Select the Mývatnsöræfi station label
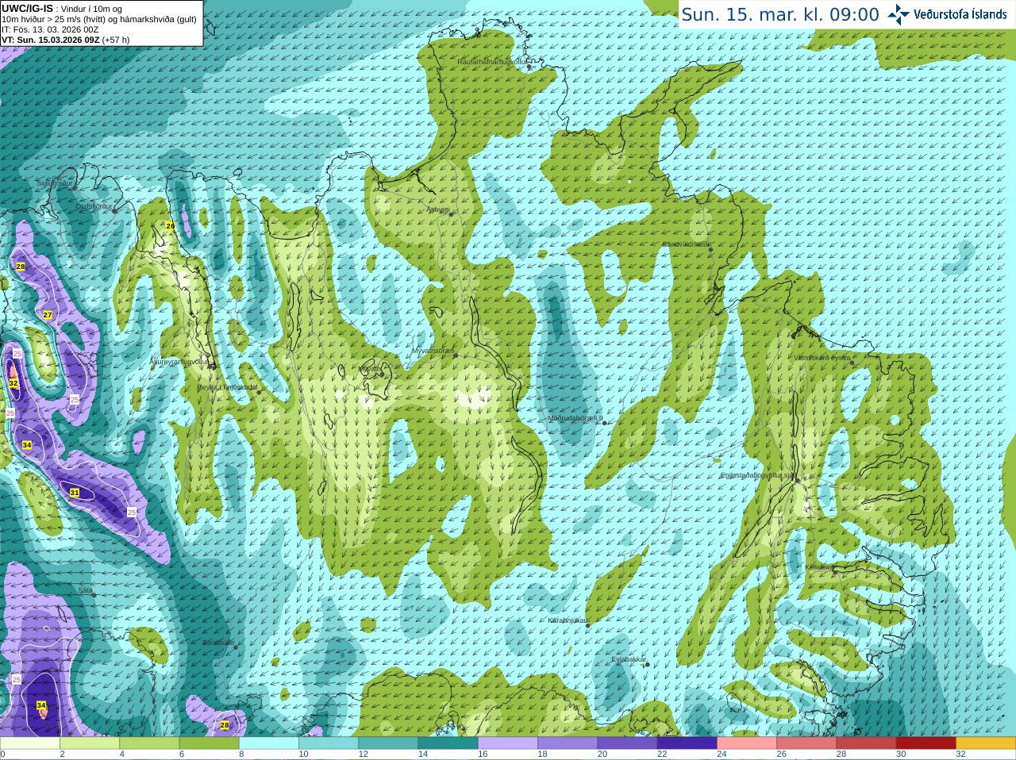 [433, 351]
